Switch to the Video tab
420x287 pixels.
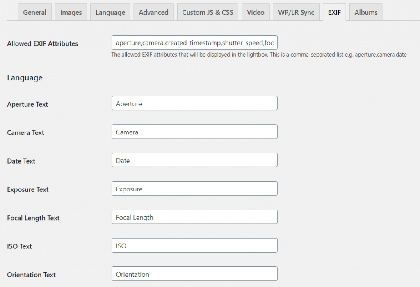(256, 12)
